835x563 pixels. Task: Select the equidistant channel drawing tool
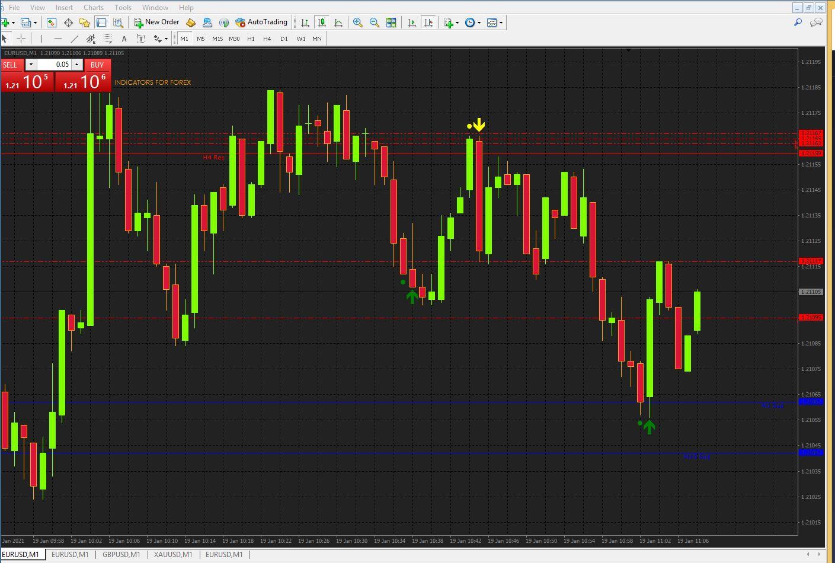coord(91,39)
